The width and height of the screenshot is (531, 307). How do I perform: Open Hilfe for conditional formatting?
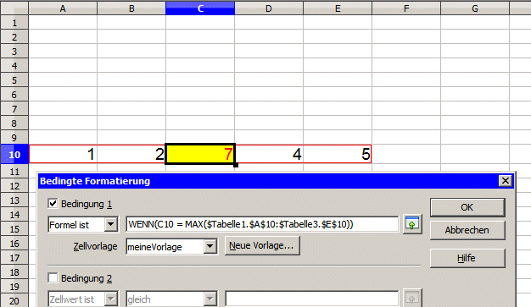tap(467, 258)
